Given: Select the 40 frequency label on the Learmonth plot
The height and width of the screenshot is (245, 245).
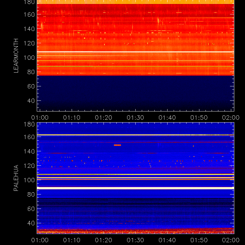Looking at the screenshot, I should [x=31, y=101].
